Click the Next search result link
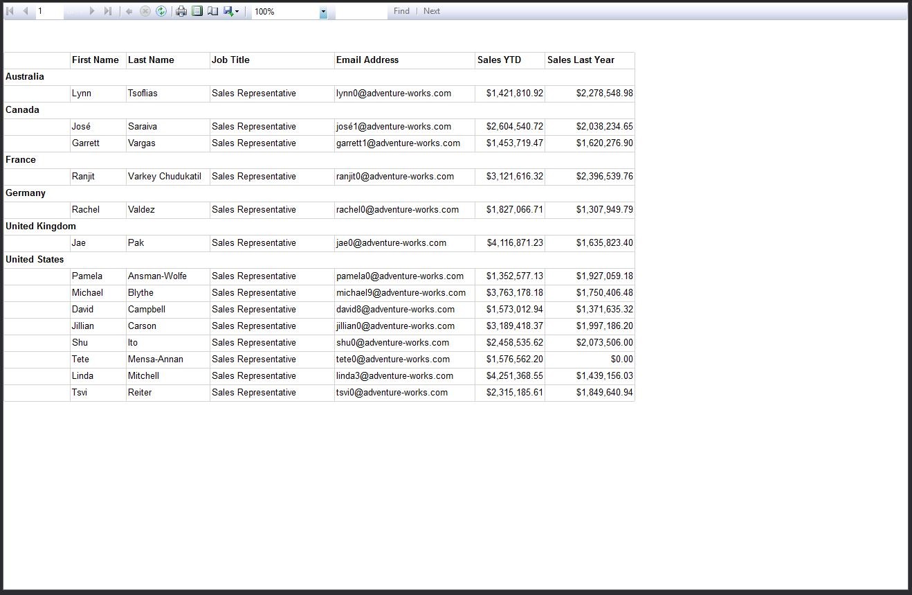 pos(431,11)
